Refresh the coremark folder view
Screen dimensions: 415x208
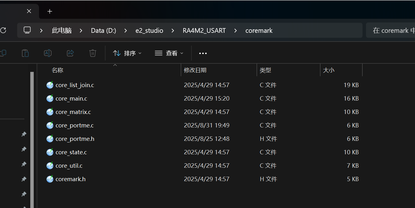pyautogui.click(x=3, y=30)
